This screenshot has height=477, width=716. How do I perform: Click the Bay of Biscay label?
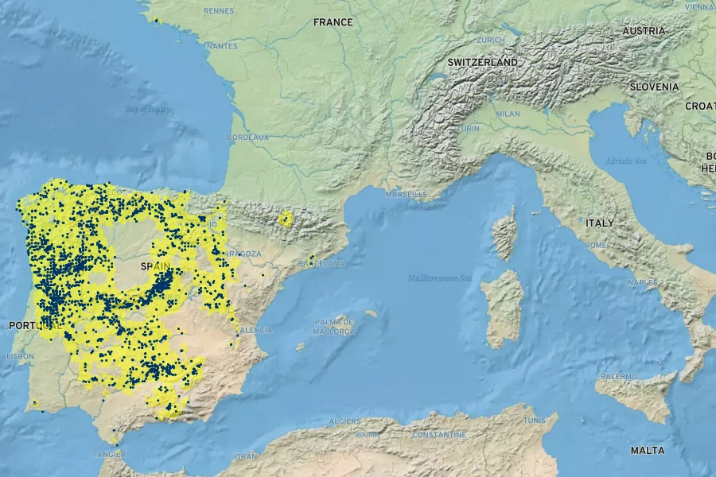[148, 110]
